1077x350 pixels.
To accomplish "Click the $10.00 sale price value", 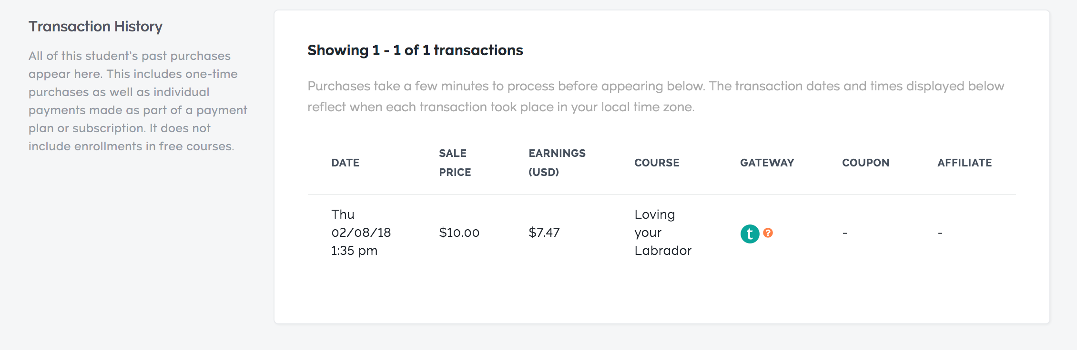I will 459,233.
